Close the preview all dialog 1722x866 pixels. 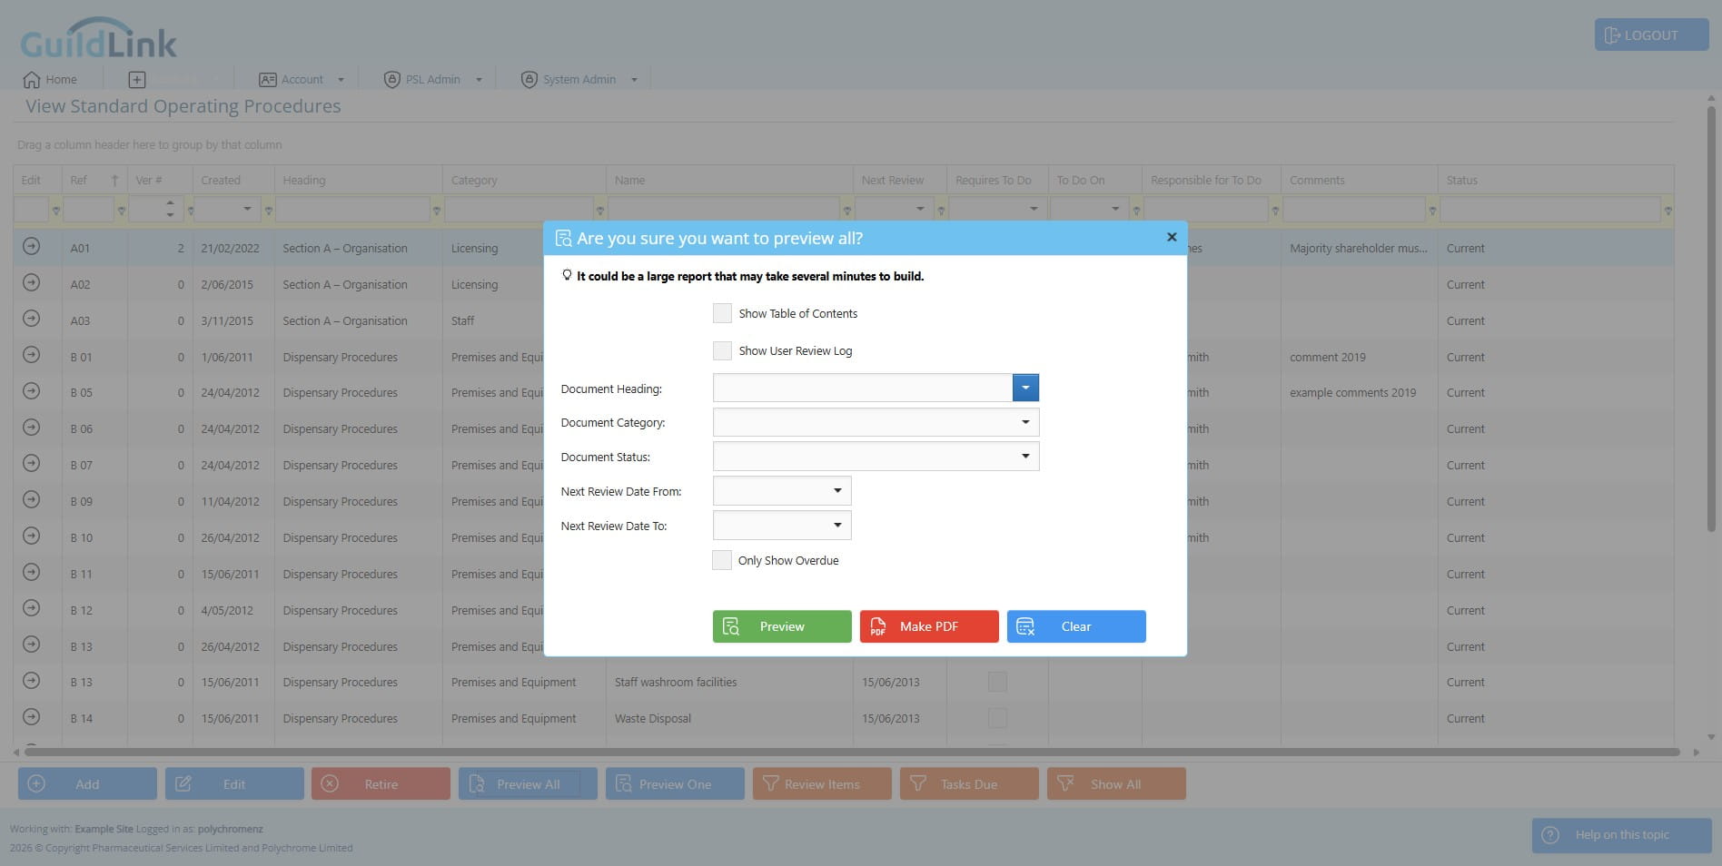[1172, 237]
